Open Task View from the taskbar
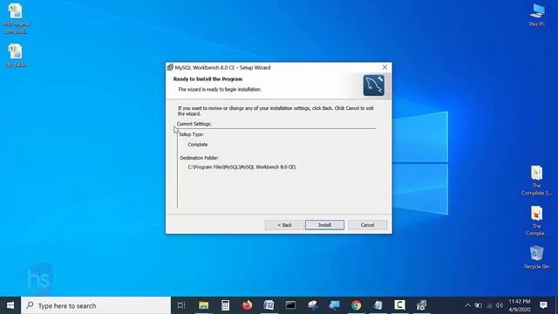 (x=181, y=305)
